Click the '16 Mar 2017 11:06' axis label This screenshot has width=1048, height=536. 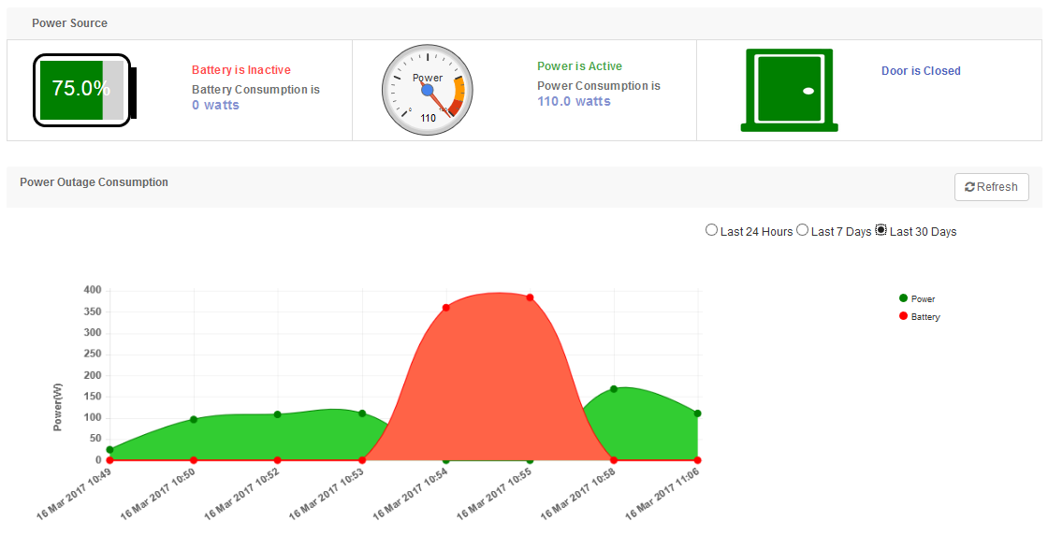(x=662, y=494)
